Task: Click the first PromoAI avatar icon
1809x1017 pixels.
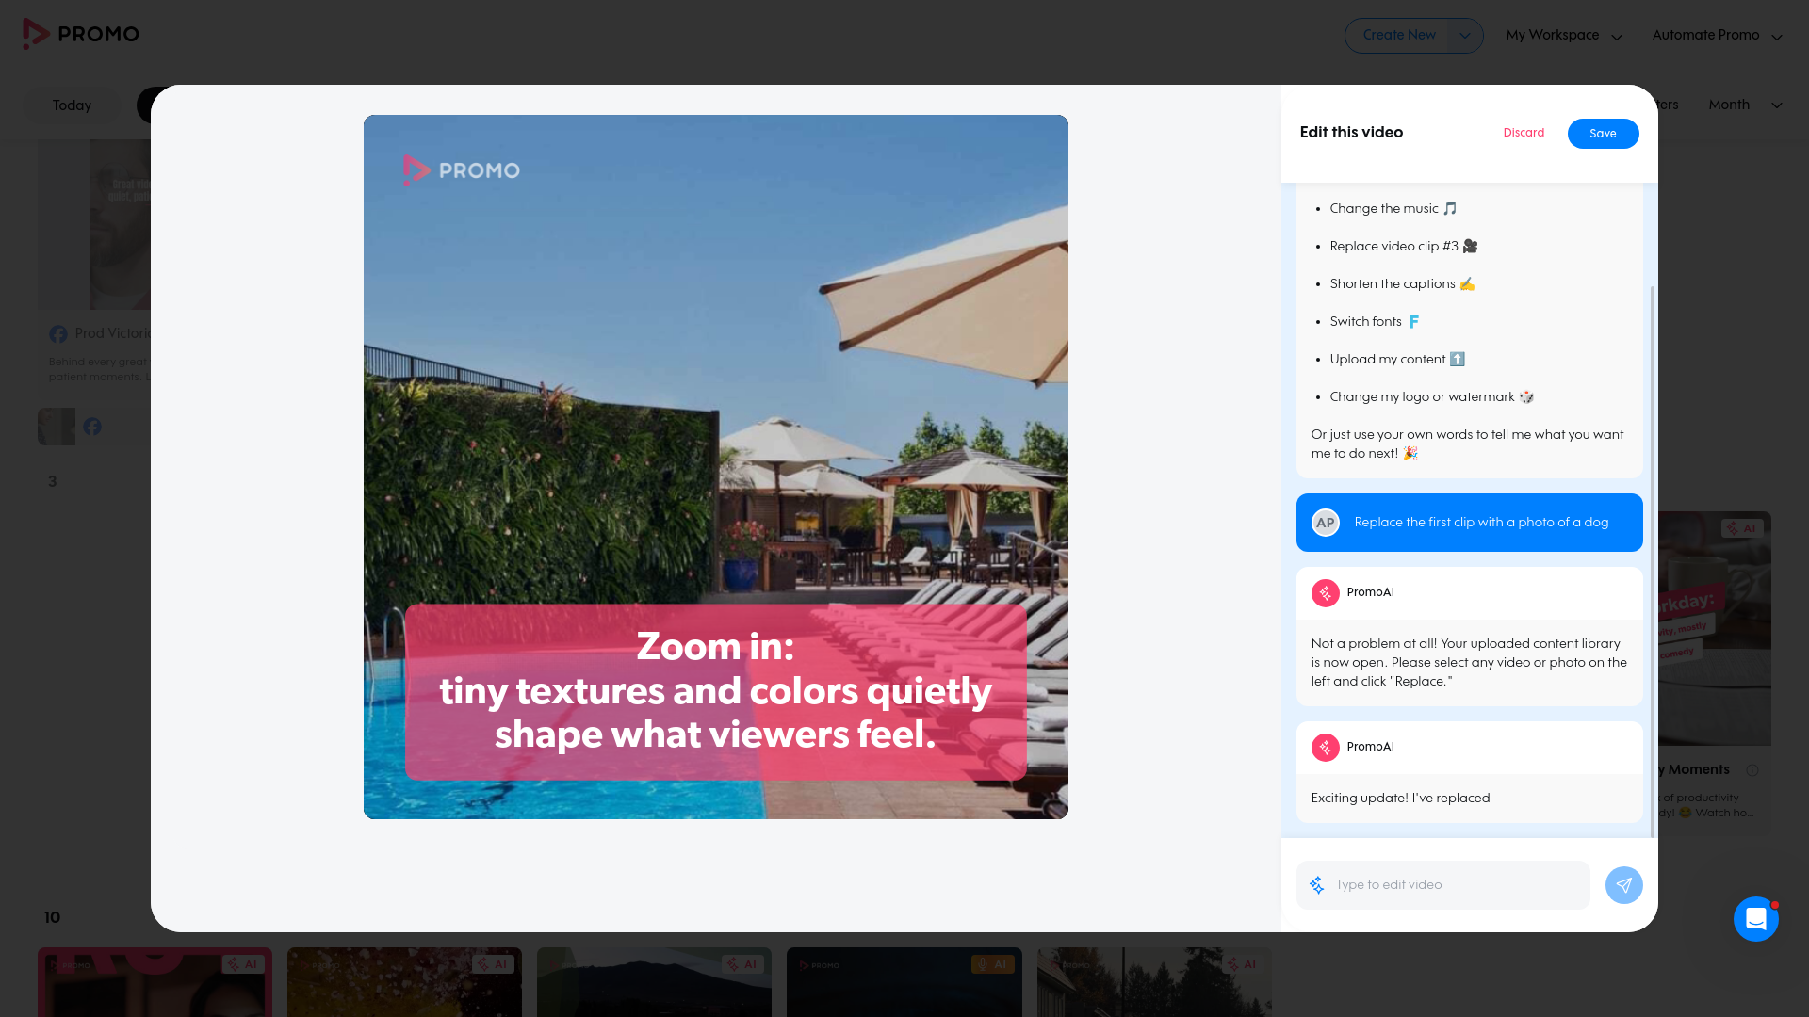Action: [1325, 593]
